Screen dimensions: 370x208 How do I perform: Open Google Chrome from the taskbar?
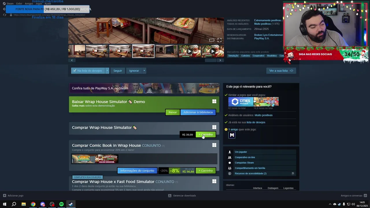coord(33,204)
